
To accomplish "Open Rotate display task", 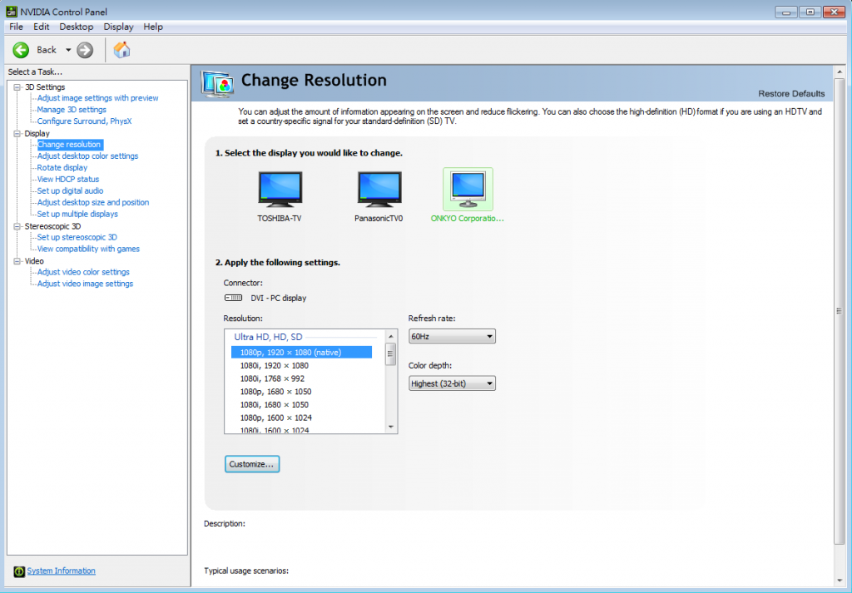I will [x=62, y=168].
